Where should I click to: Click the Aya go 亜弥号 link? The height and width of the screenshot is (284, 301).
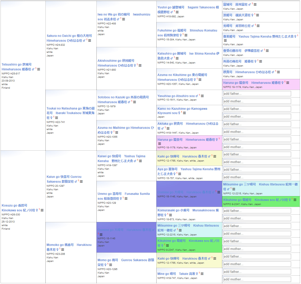tap(167, 169)
